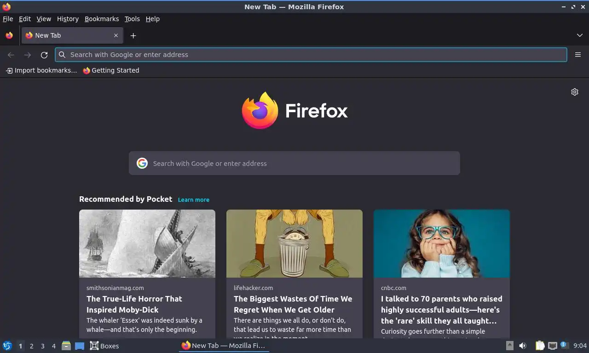
Task: Open Boxes from the taskbar
Action: pyautogui.click(x=104, y=346)
